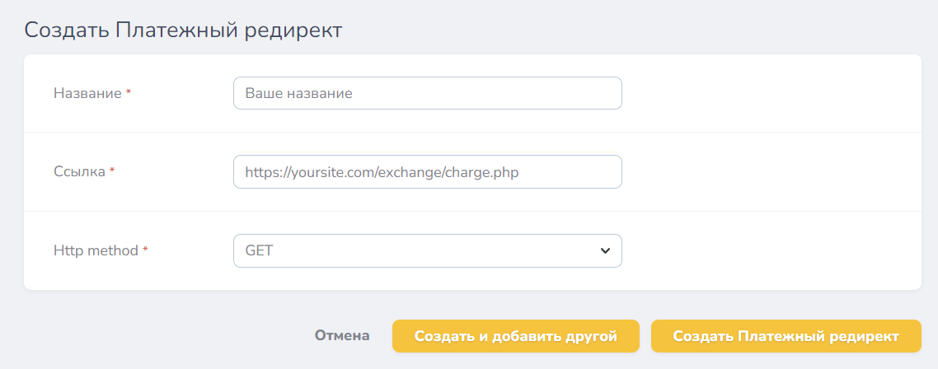Select the GET value in the method box

pos(259,251)
